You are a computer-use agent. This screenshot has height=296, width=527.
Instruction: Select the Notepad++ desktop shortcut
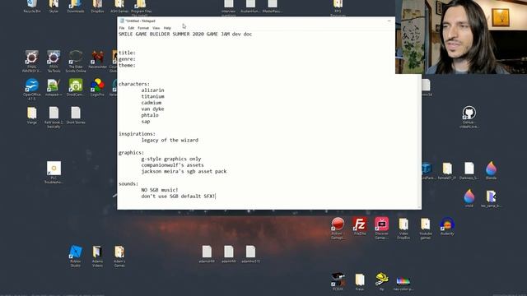(54, 87)
